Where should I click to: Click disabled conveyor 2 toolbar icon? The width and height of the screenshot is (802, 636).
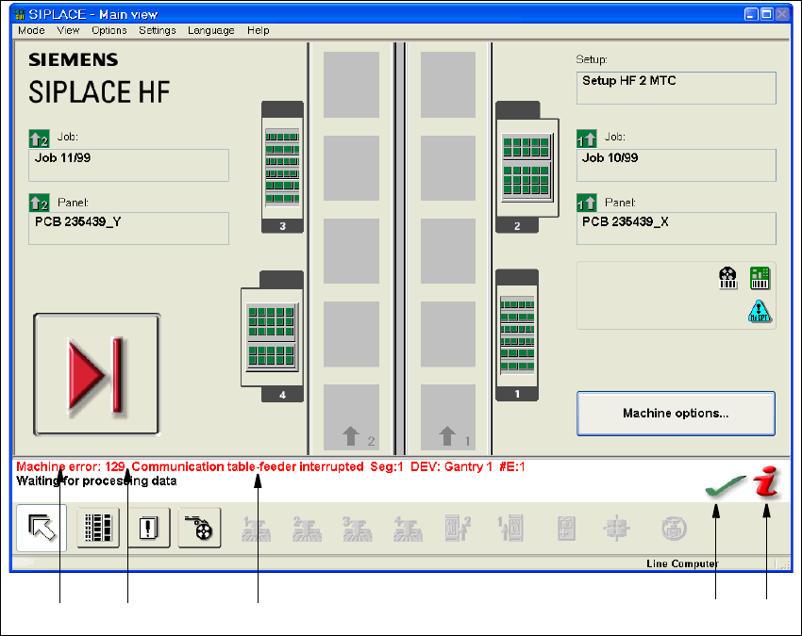click(458, 529)
